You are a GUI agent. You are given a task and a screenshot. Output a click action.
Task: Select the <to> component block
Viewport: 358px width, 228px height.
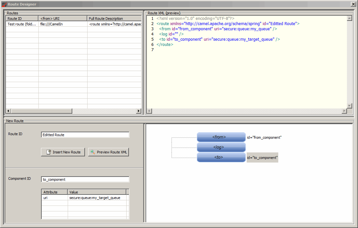[221, 157]
